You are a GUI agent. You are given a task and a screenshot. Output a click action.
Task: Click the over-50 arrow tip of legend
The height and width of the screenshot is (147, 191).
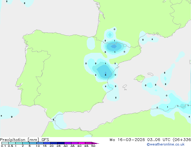(95, 143)
